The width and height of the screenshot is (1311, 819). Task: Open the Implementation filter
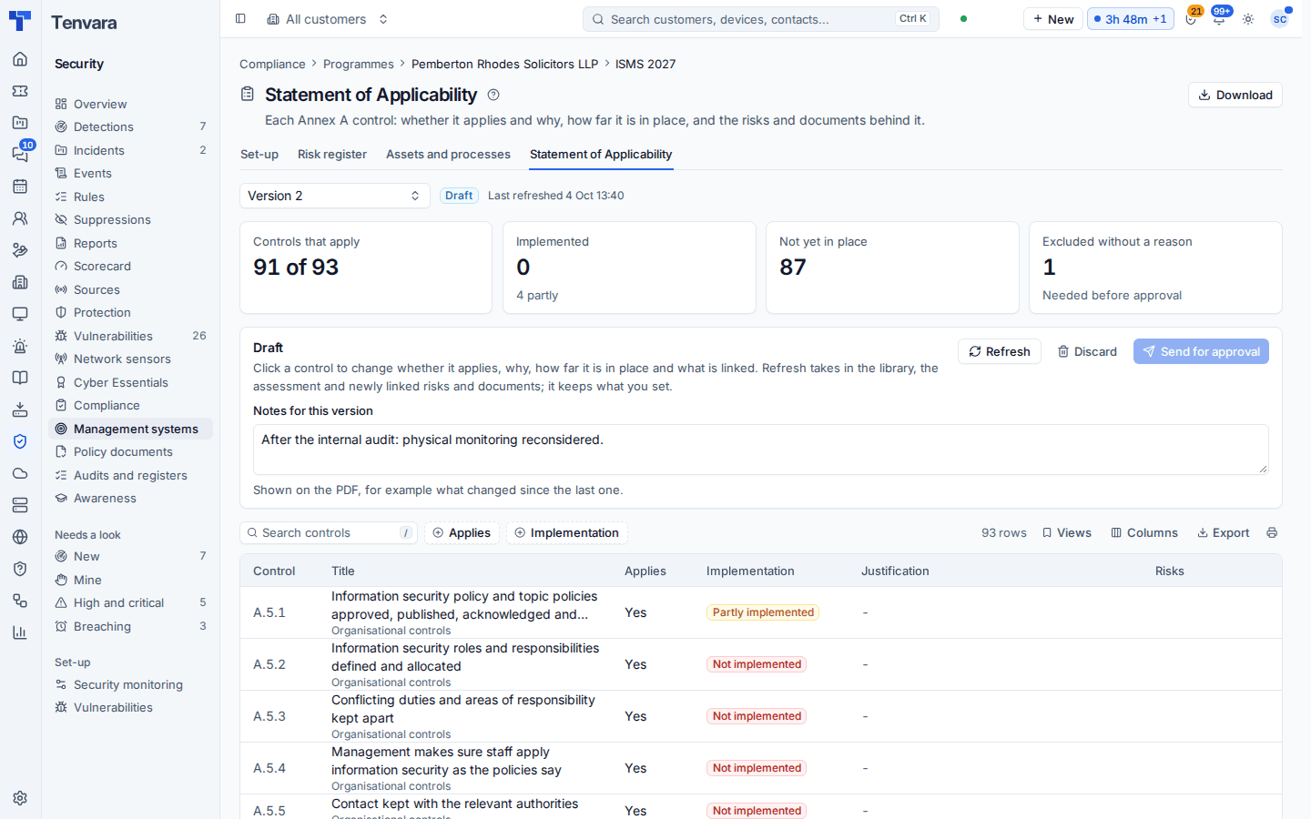click(566, 533)
